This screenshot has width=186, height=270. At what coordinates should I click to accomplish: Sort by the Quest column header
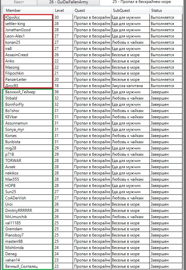point(92,10)
